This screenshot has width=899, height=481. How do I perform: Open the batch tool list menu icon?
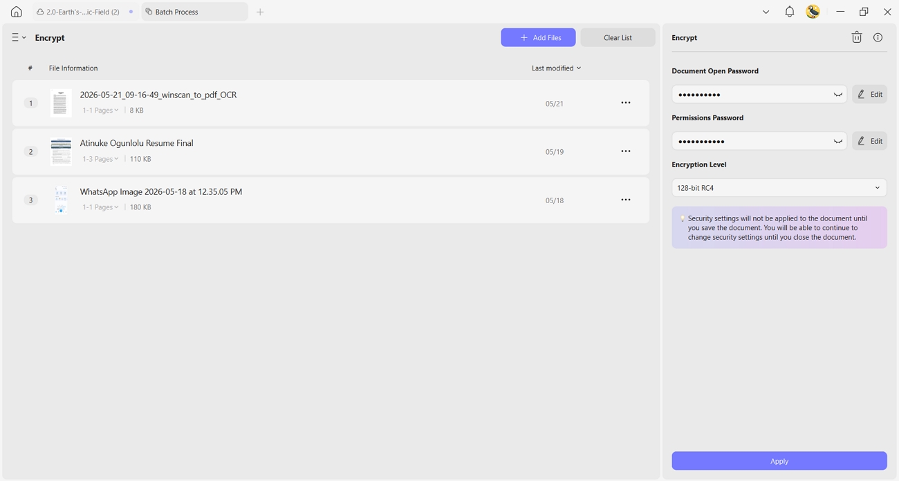(x=19, y=37)
